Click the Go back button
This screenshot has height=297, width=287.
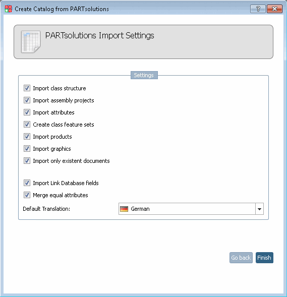pyautogui.click(x=241, y=258)
